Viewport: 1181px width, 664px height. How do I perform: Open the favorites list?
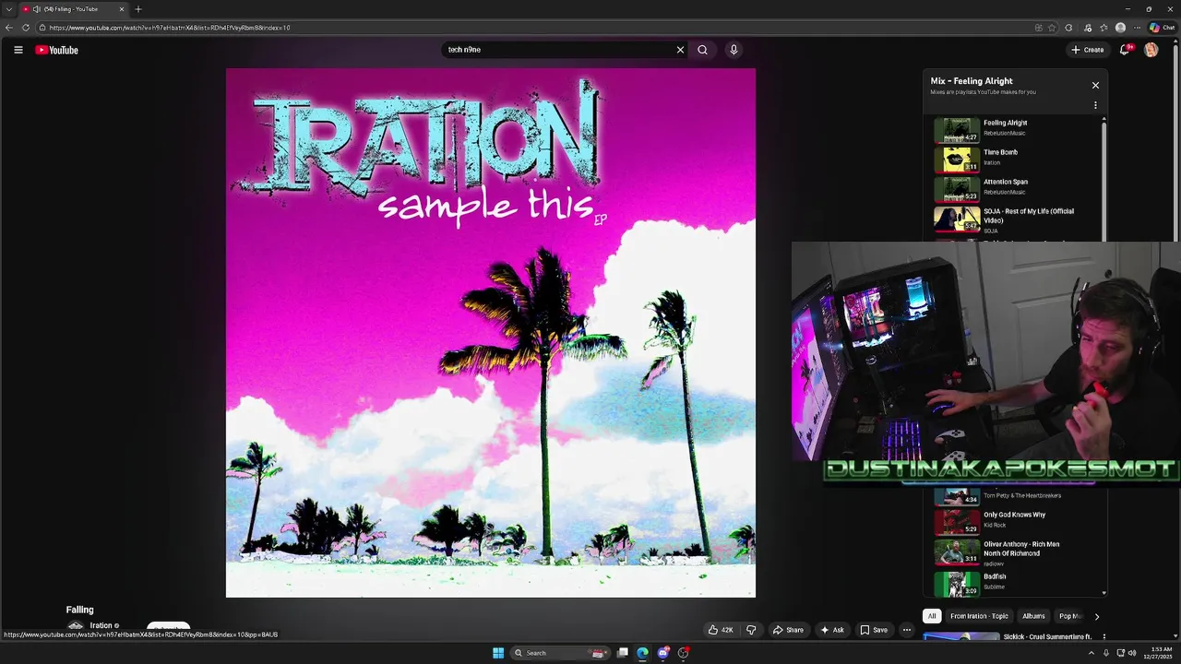(x=1103, y=28)
